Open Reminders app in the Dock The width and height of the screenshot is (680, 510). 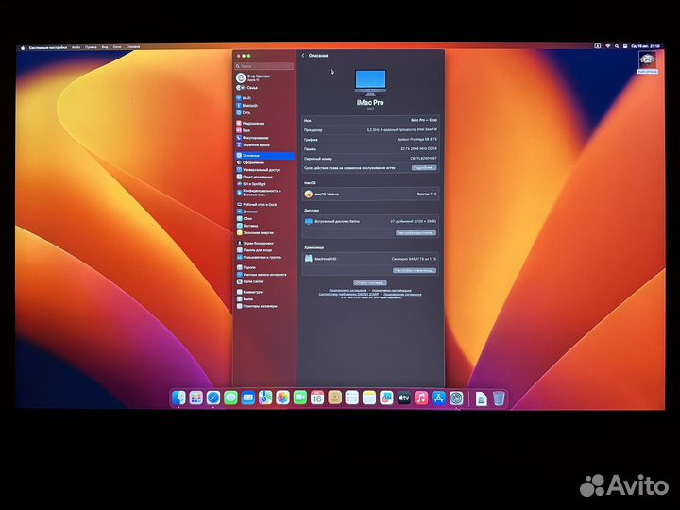(x=351, y=399)
